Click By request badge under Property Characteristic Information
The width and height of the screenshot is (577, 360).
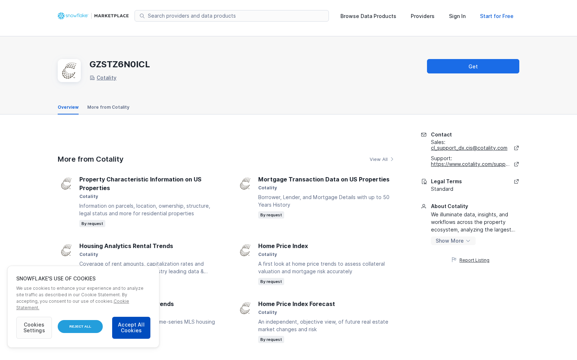92,224
